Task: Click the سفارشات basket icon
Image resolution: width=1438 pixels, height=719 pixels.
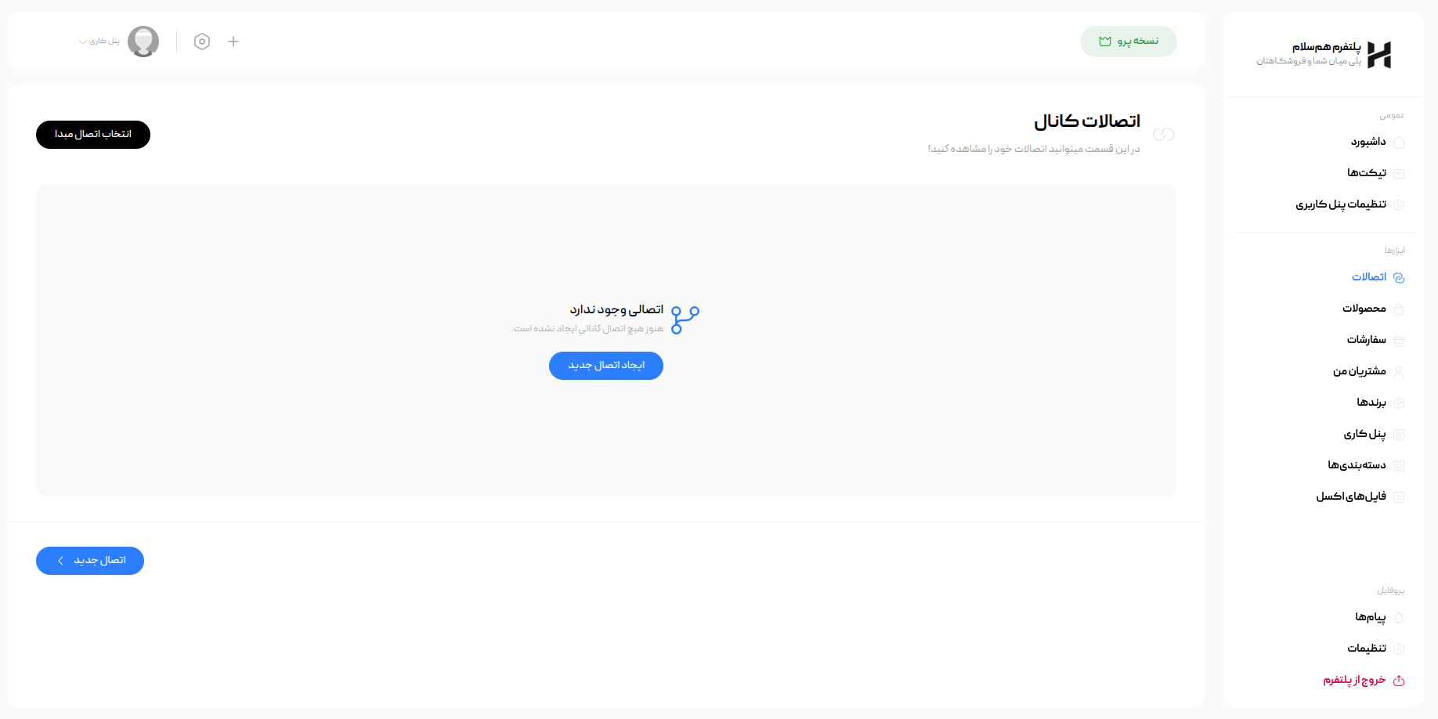Action: pos(1399,341)
